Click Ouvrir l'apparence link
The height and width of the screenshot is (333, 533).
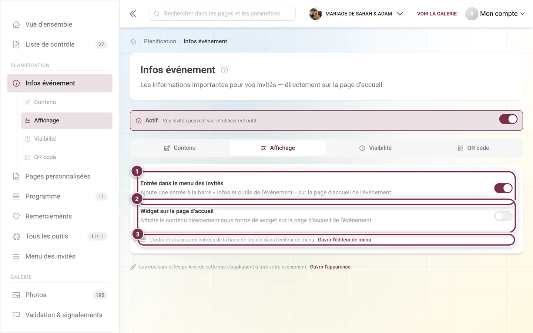tap(330, 267)
